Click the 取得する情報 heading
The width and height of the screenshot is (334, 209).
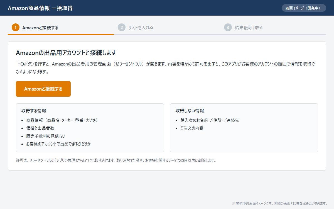pyautogui.click(x=34, y=111)
